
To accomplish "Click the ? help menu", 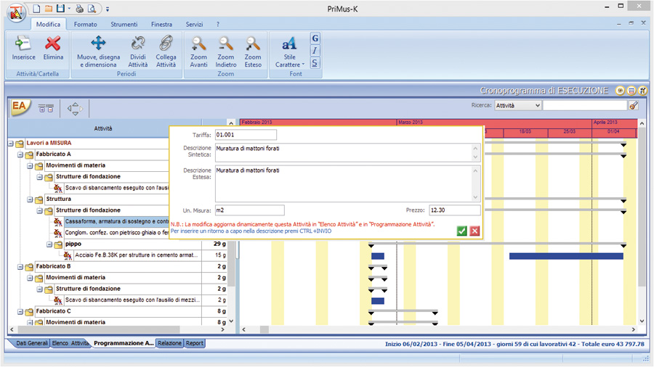I will coord(218,24).
